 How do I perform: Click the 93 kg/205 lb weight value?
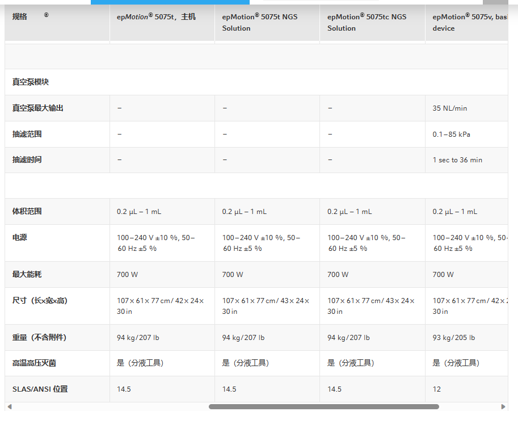454,338
